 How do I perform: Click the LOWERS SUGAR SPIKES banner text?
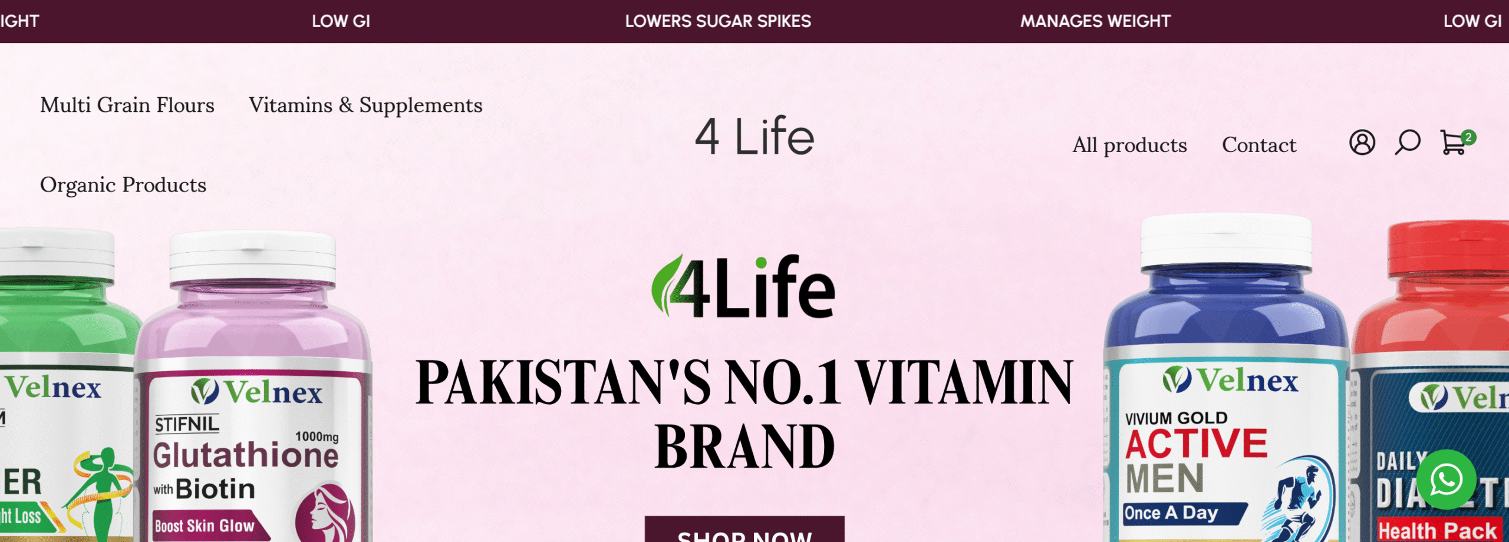[x=718, y=21]
